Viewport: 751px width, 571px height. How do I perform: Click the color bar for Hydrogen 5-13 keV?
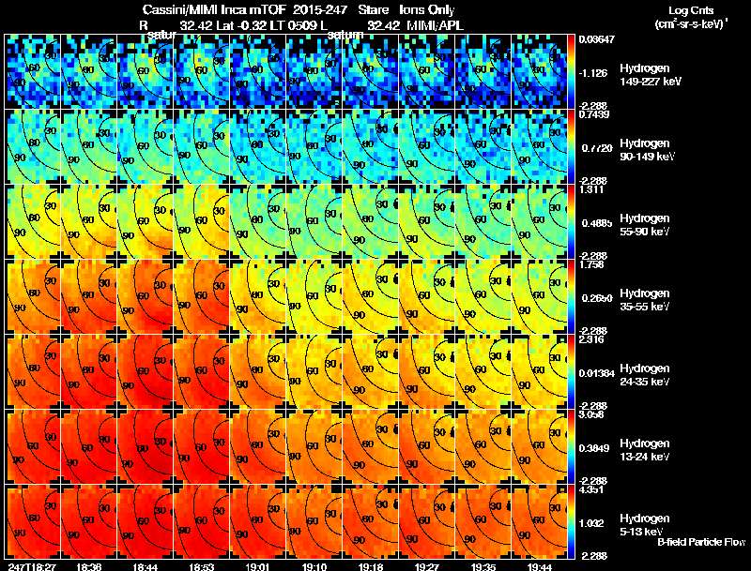coord(571,521)
